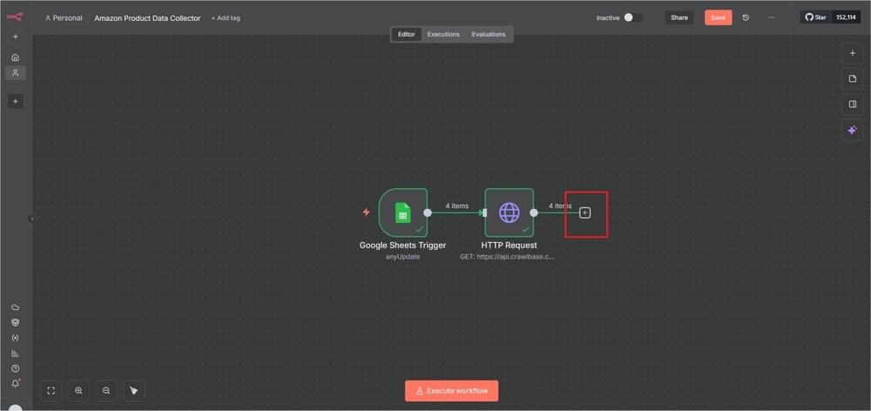Click the plus connector after HTTP Request

tap(585, 212)
